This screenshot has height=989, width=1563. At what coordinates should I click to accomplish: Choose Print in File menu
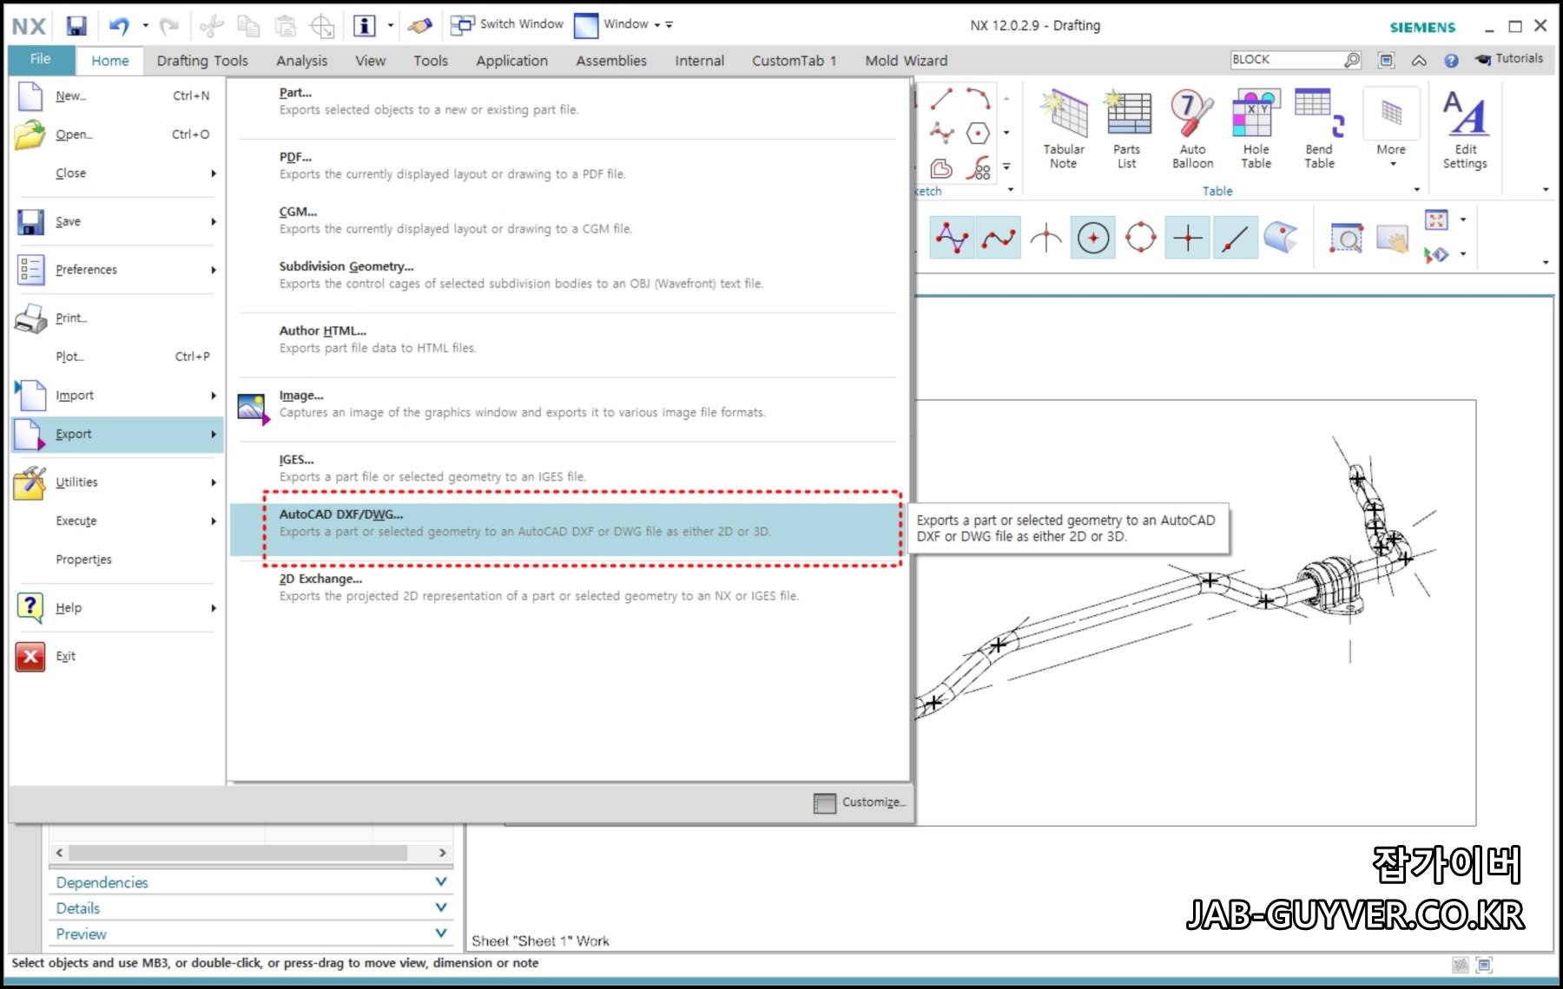click(x=117, y=318)
